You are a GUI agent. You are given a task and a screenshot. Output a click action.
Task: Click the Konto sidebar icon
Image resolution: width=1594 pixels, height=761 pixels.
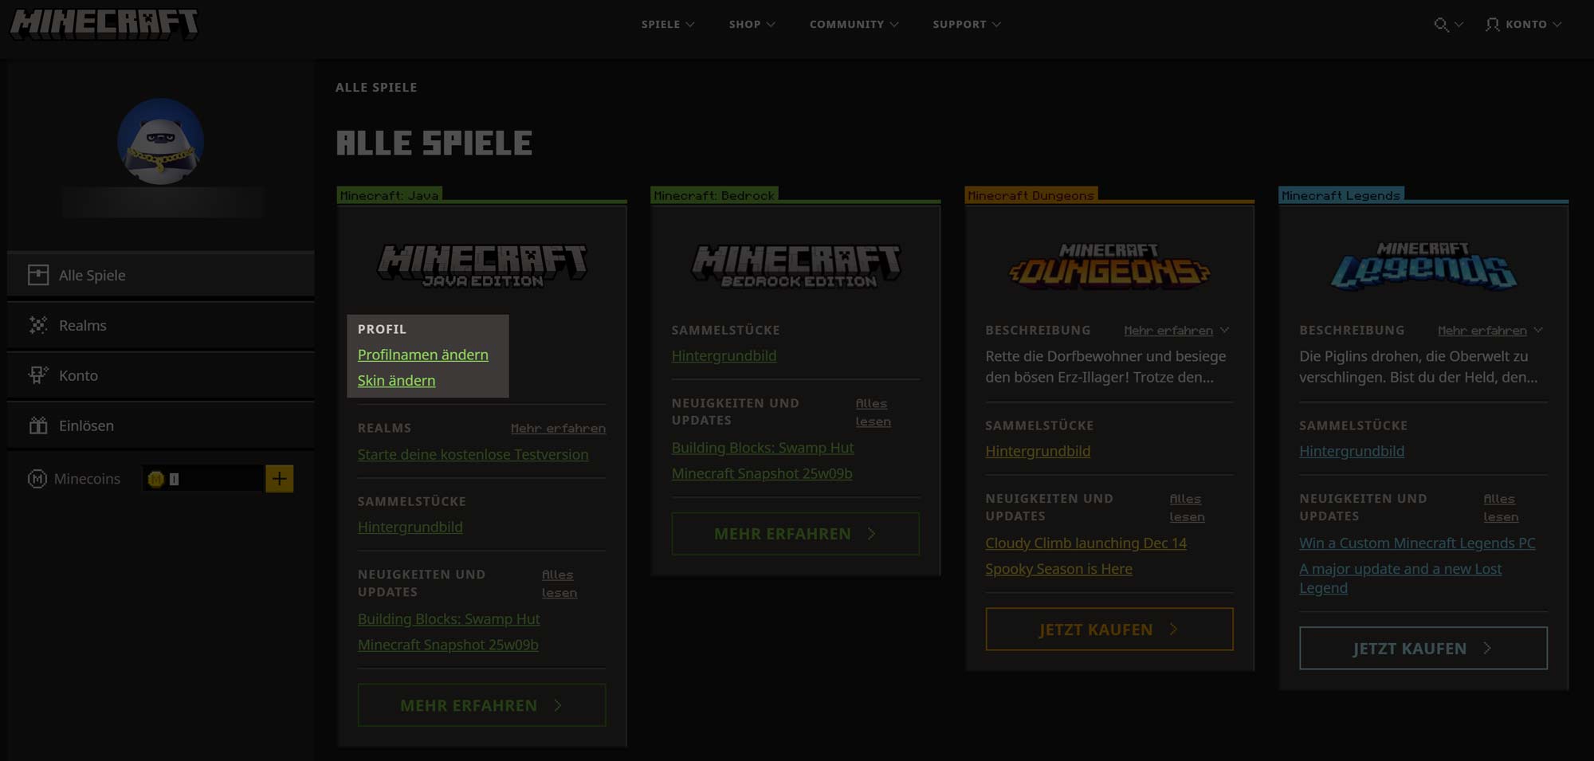coord(38,375)
